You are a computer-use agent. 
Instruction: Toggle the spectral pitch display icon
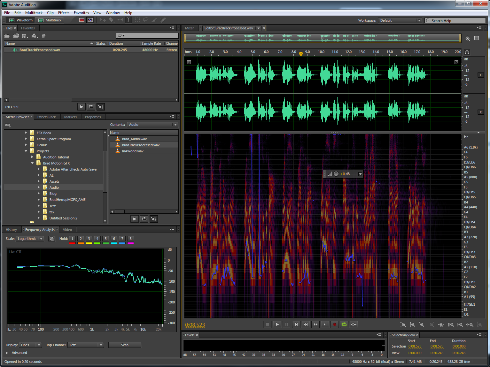pyautogui.click(x=90, y=20)
